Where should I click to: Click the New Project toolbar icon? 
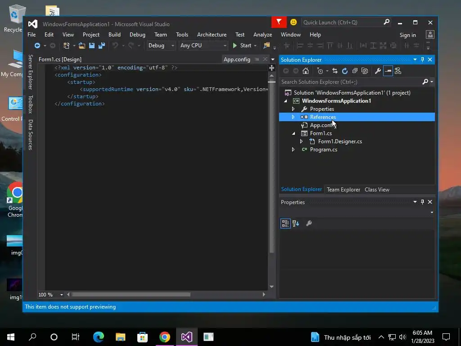67,46
